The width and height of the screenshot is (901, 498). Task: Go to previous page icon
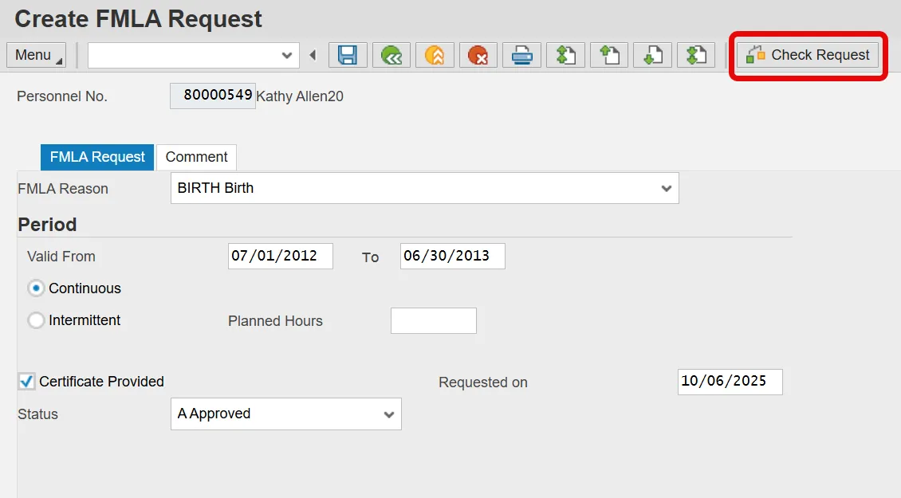(x=609, y=55)
